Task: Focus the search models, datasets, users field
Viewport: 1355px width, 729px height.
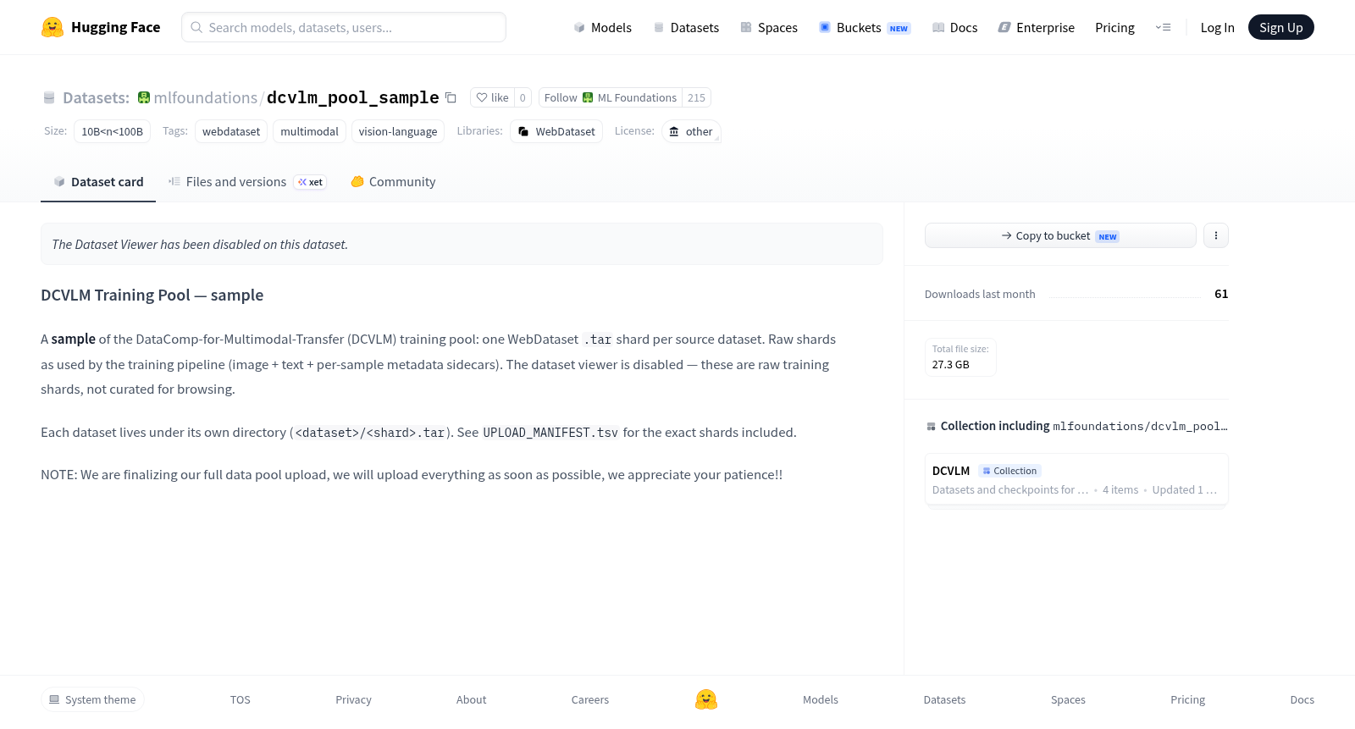Action: tap(344, 27)
